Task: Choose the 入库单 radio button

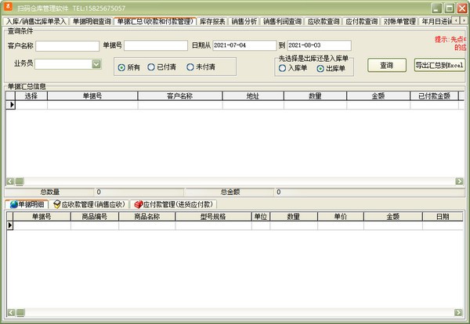Action: 283,69
